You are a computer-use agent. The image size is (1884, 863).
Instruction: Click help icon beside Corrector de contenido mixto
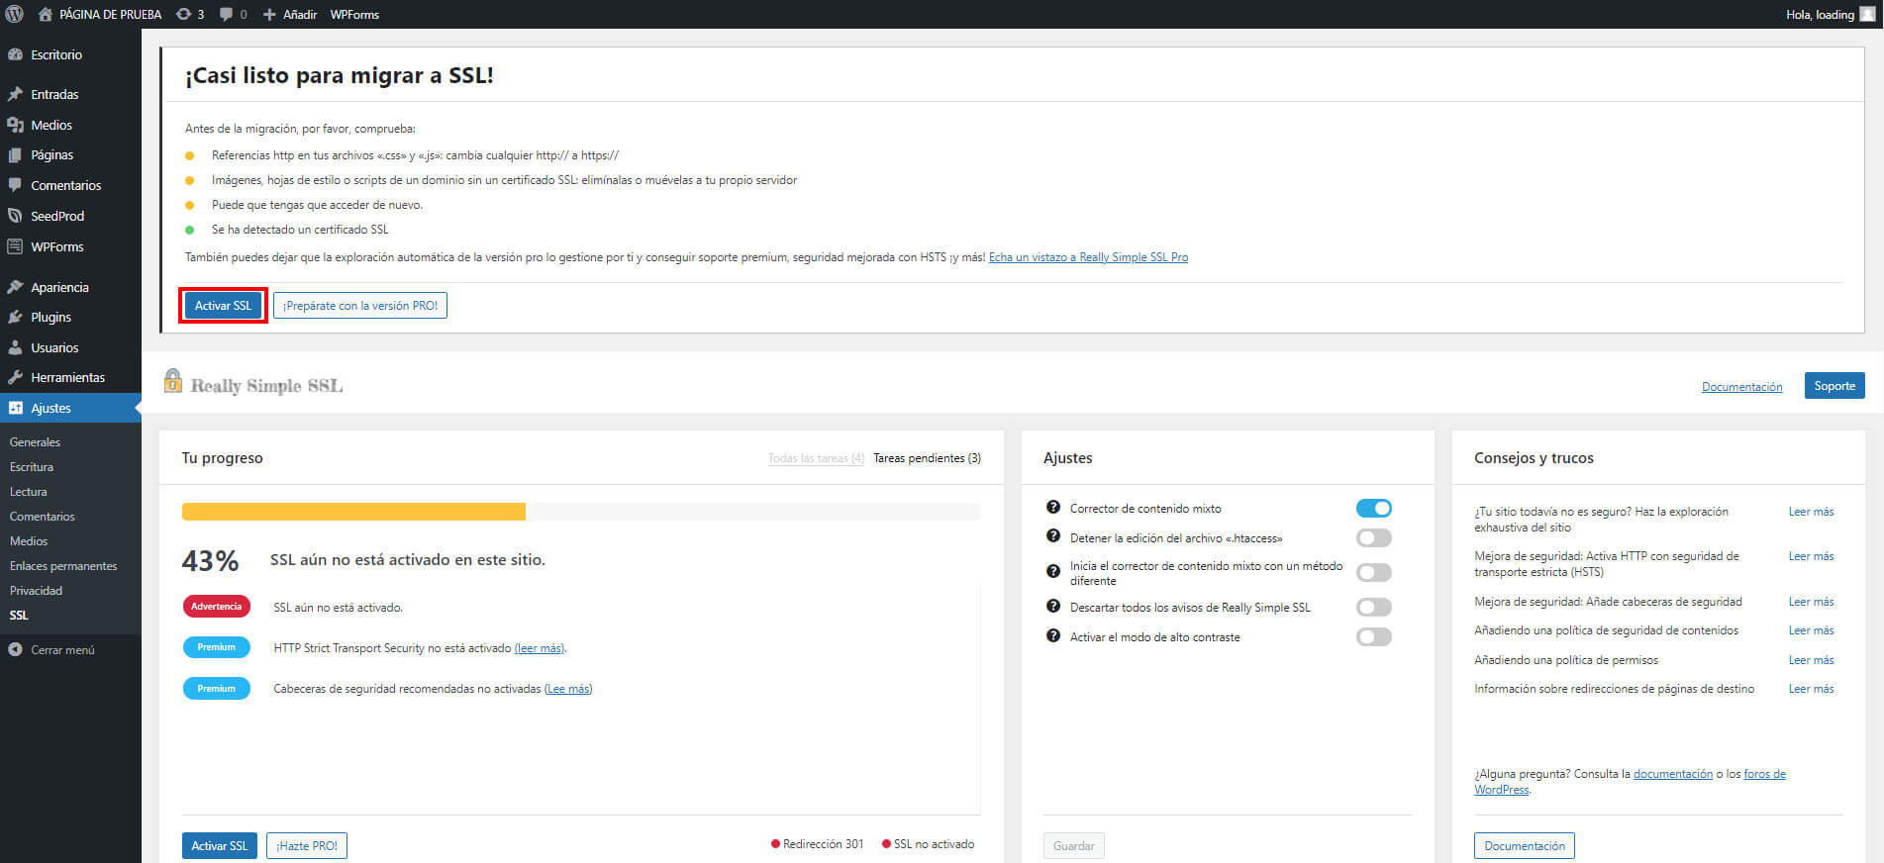click(1053, 507)
